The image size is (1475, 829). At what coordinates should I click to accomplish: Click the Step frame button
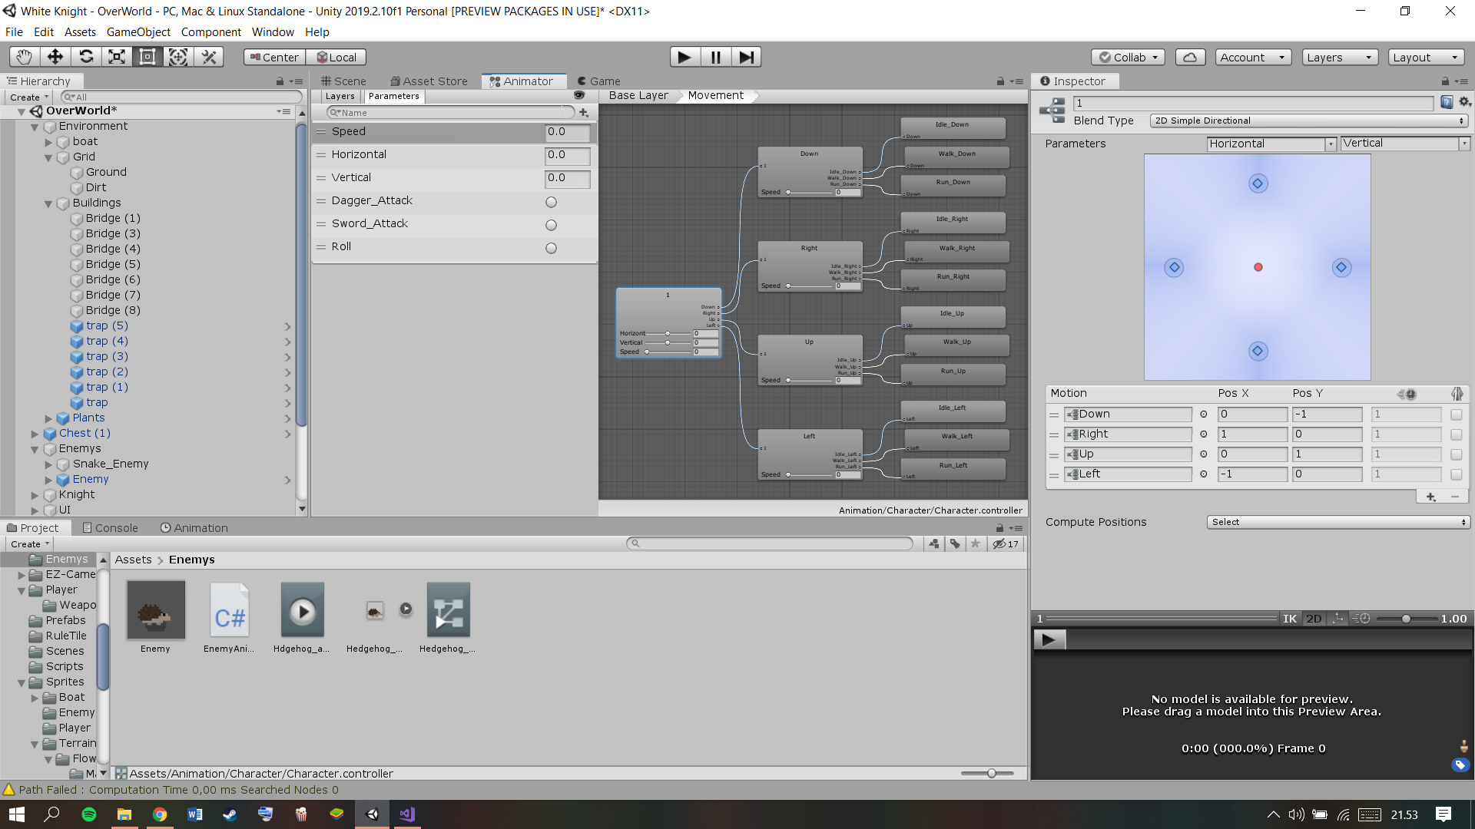(x=746, y=57)
